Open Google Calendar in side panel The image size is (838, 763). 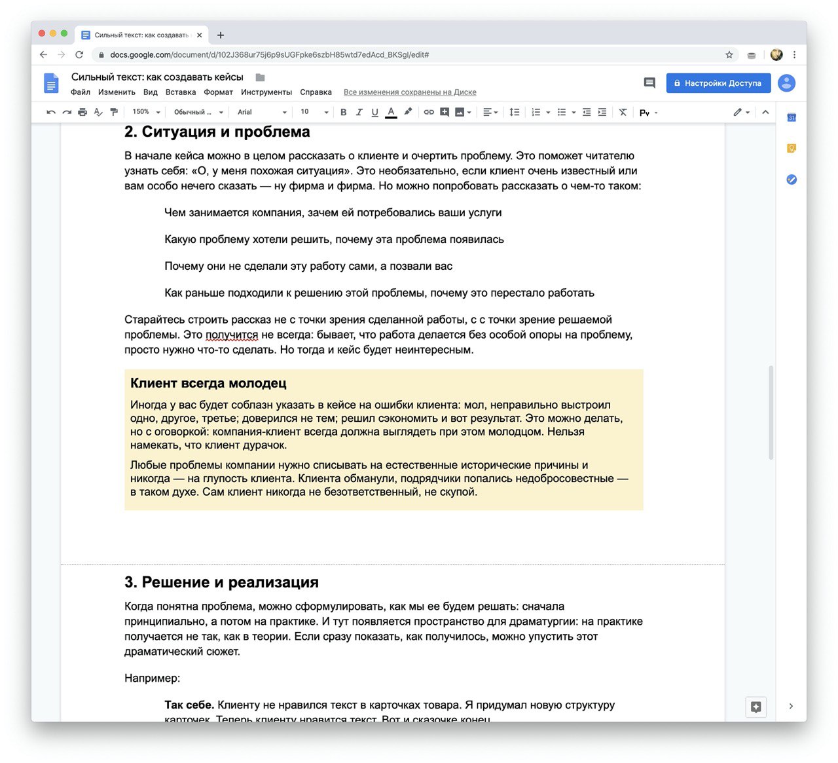coord(792,118)
